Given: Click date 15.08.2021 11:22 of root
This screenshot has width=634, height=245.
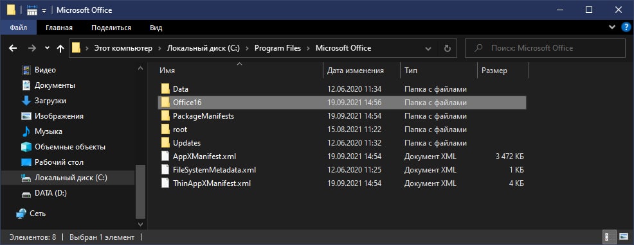Looking at the screenshot, I should [354, 130].
